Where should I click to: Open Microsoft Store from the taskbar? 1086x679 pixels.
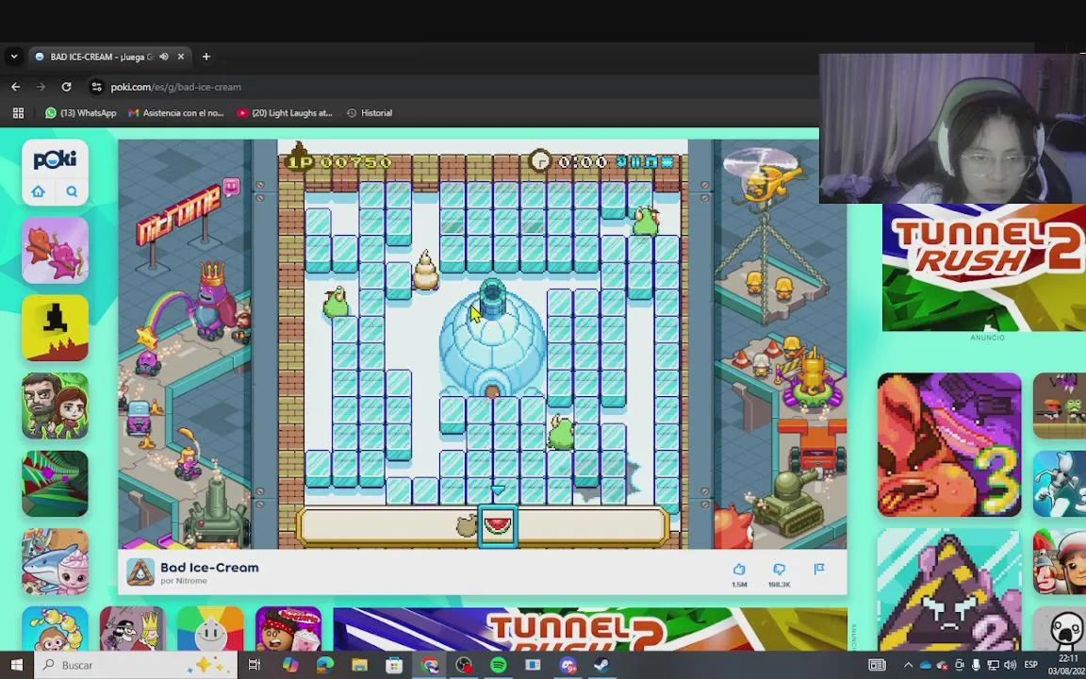394,665
